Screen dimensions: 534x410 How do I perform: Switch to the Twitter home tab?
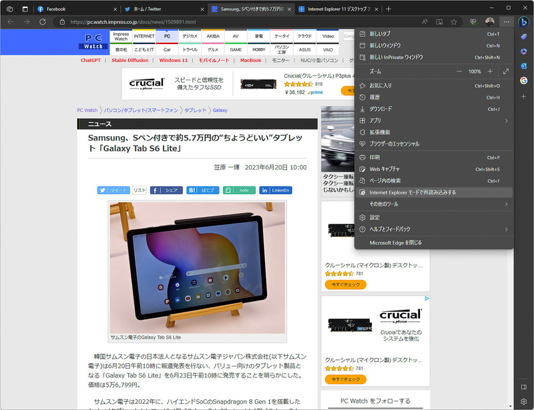(164, 9)
